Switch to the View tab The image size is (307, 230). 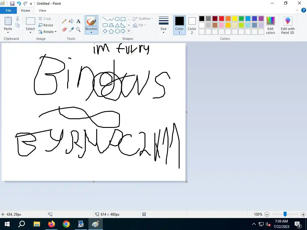[42, 10]
